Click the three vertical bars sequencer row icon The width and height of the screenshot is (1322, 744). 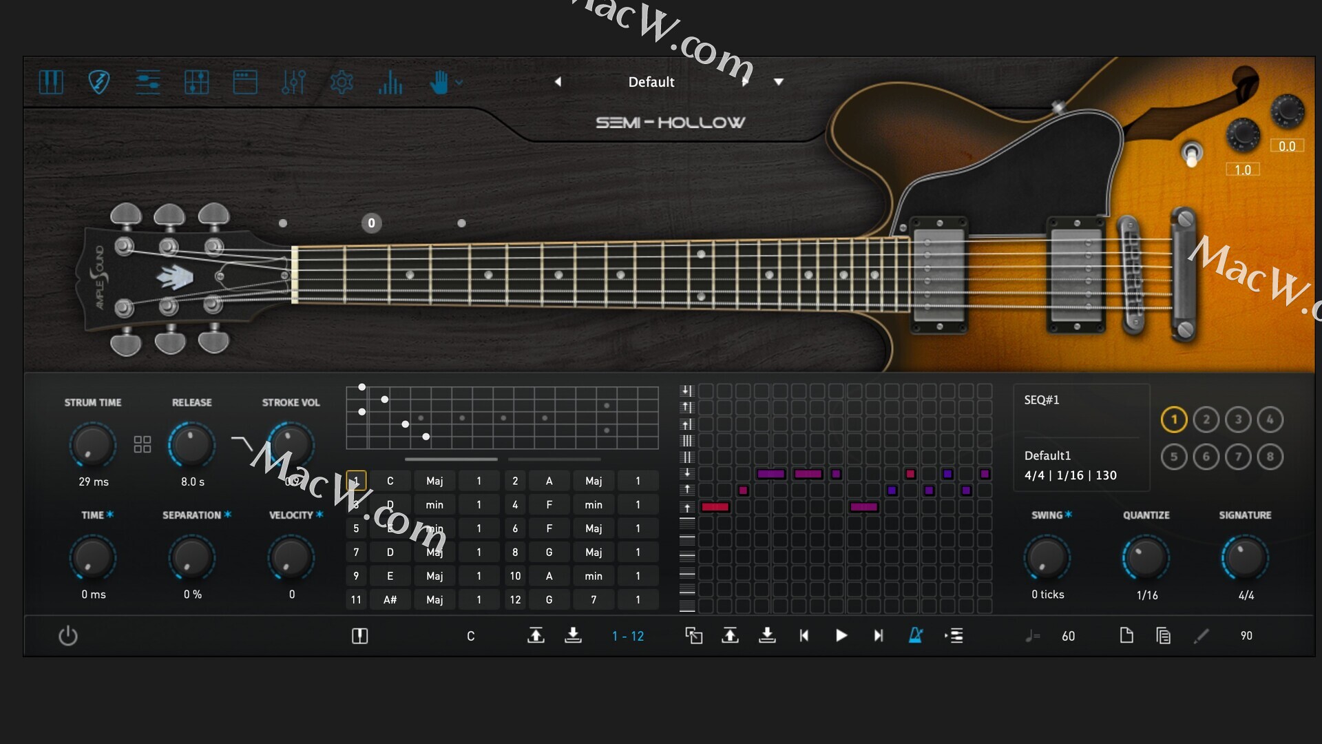pyautogui.click(x=686, y=441)
